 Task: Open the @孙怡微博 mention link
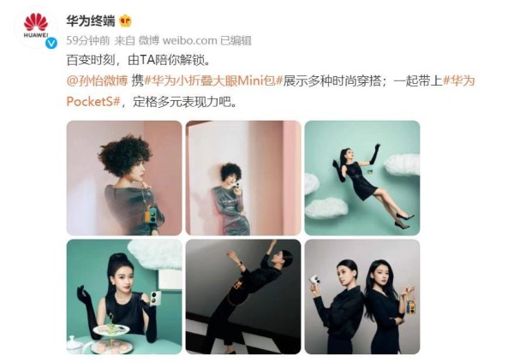pyautogui.click(x=97, y=80)
